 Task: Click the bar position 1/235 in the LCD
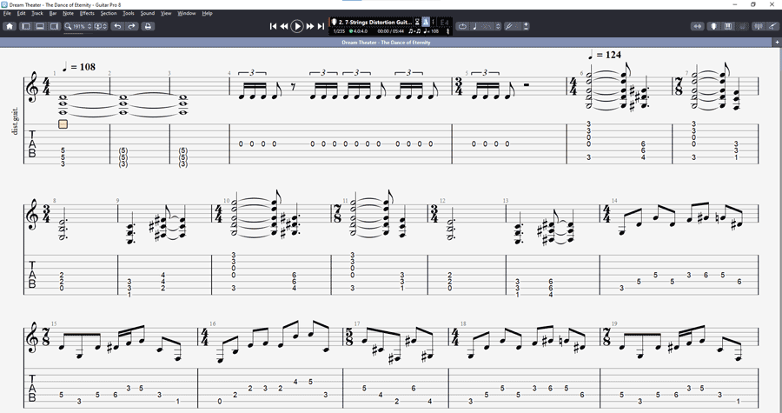pos(339,31)
